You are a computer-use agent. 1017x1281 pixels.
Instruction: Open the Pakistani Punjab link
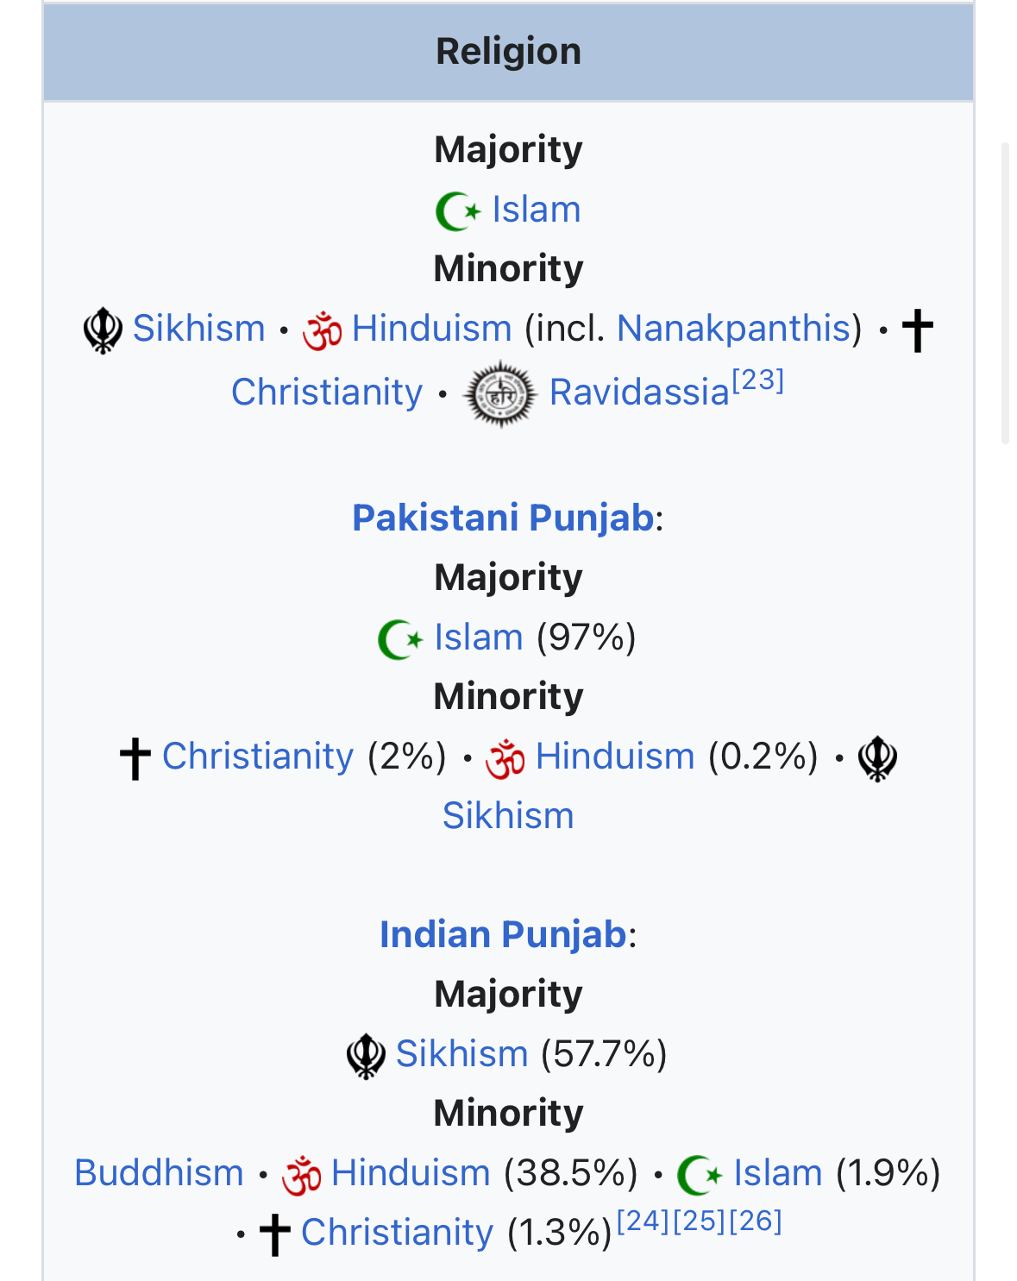tap(503, 518)
